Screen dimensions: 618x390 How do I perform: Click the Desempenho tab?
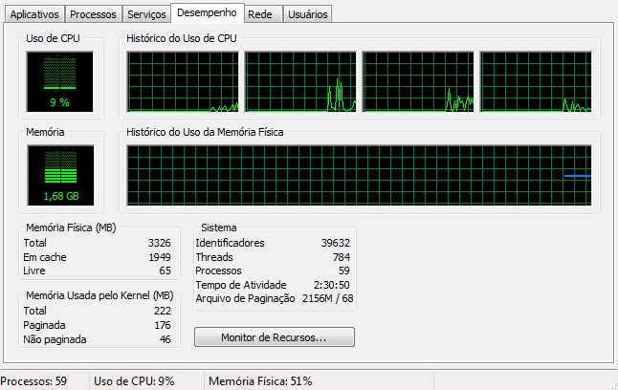207,12
